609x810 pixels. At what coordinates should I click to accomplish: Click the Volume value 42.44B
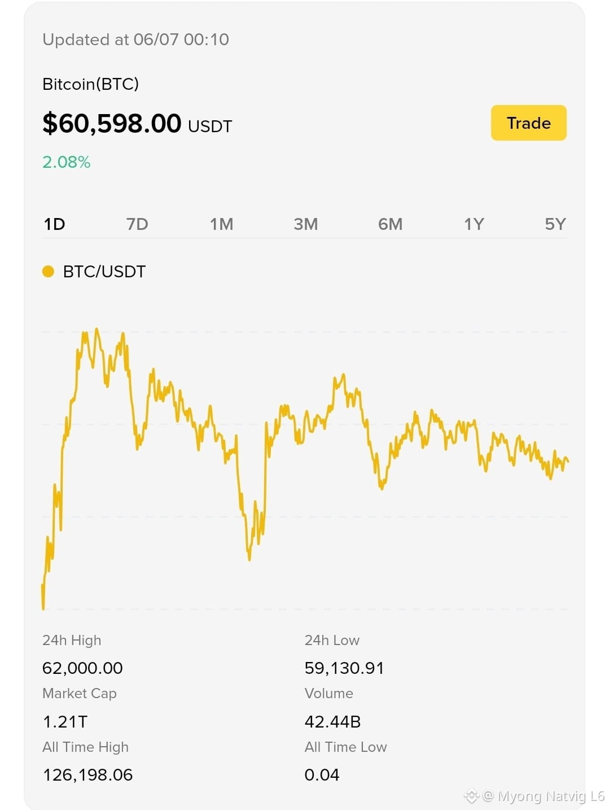coord(332,722)
